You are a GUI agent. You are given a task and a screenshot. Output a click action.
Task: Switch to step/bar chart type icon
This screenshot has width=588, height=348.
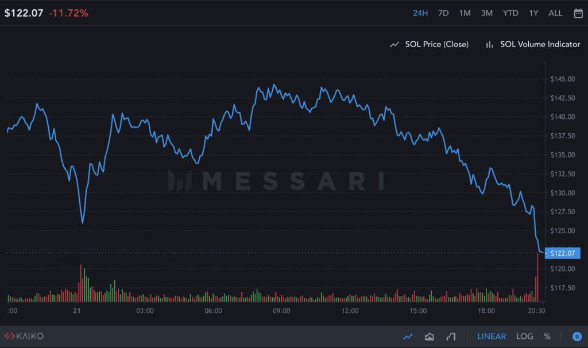451,337
